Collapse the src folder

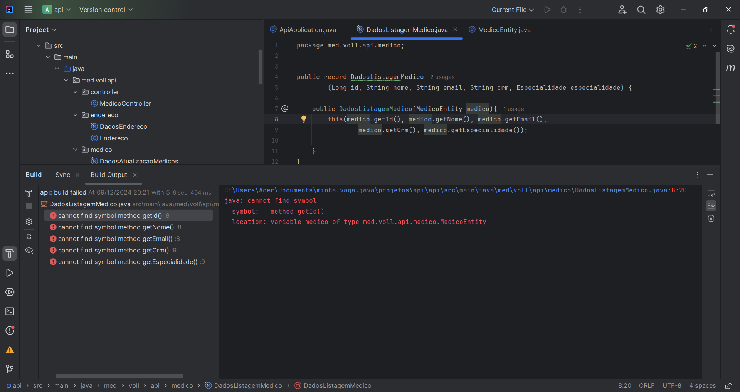point(39,45)
